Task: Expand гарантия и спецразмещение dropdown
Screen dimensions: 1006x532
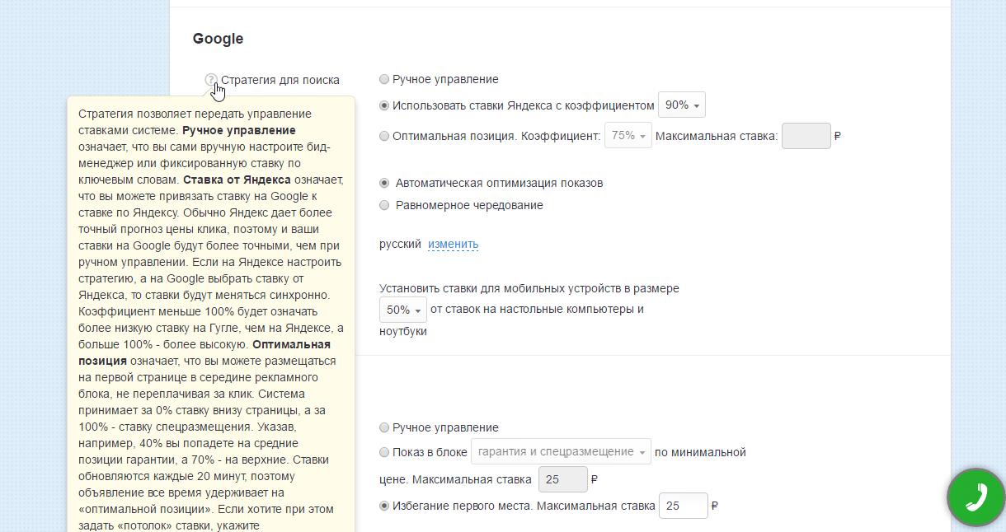Action: (561, 452)
